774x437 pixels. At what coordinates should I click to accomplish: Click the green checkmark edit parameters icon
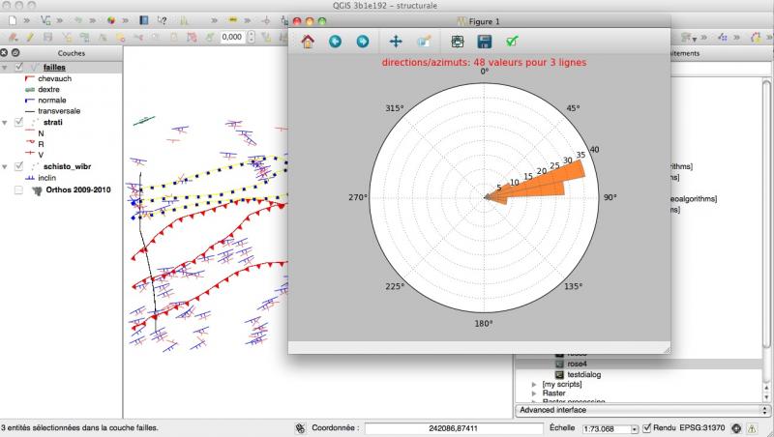click(512, 42)
